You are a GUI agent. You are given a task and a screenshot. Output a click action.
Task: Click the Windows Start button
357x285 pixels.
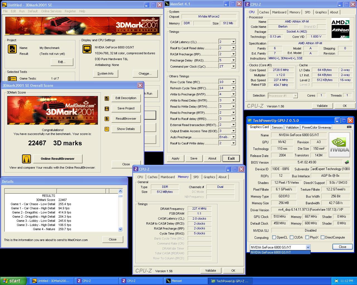(13, 281)
